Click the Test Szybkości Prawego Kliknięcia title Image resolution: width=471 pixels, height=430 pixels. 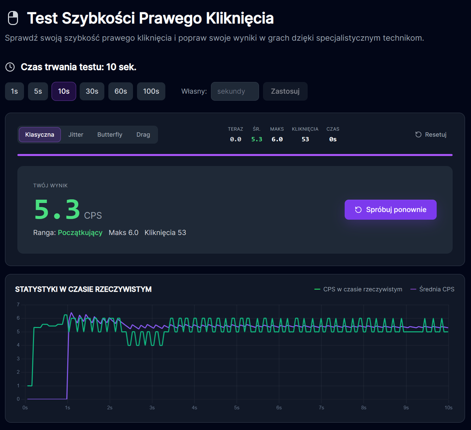click(x=150, y=18)
